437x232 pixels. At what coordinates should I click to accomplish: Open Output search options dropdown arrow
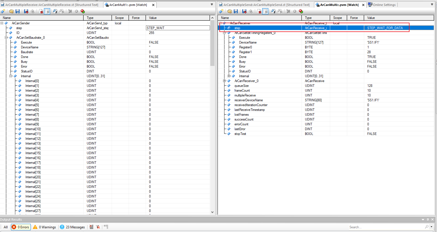(x=432, y=227)
